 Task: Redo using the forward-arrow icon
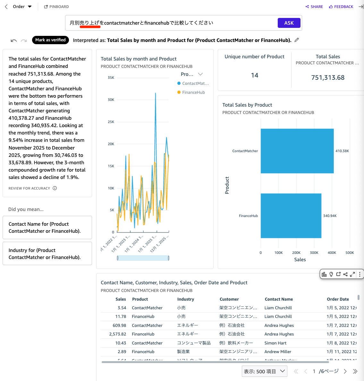(x=23, y=40)
